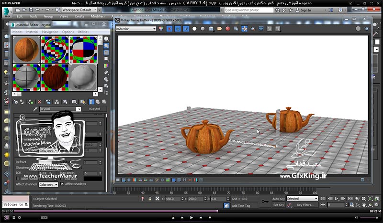Click the switch to RGB channel icon

(161, 29)
